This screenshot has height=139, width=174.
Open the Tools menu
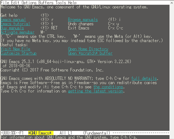tap(61, 3)
